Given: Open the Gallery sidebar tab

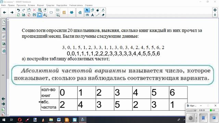Looking at the screenshot, I should 4,29.
